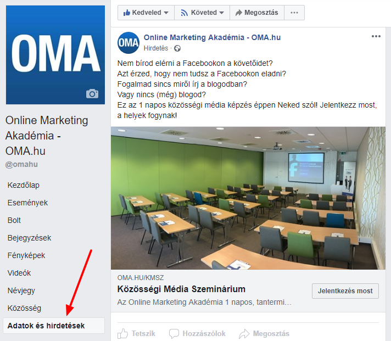This screenshot has height=341, width=391.
Task: Click the ad description 'Az Online Marketing Akadémia 1 napos'
Action: click(204, 302)
